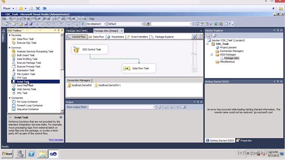
Task: Select File System Task
Action: tap(26, 74)
